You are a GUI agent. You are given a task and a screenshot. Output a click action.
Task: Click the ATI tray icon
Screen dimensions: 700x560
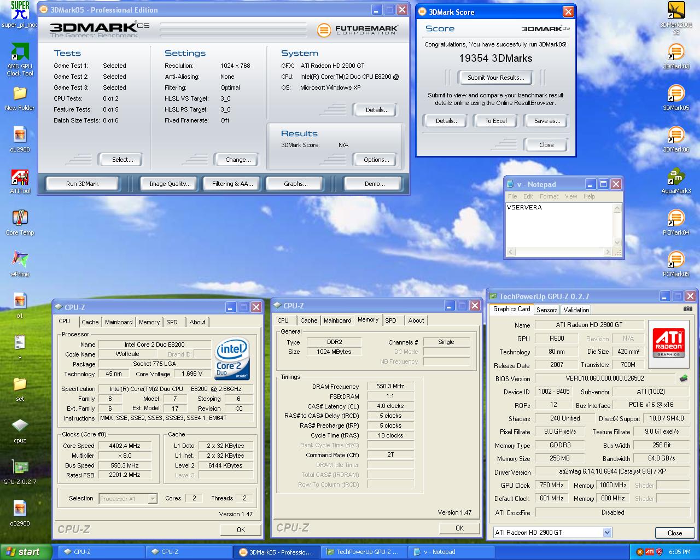click(x=649, y=552)
